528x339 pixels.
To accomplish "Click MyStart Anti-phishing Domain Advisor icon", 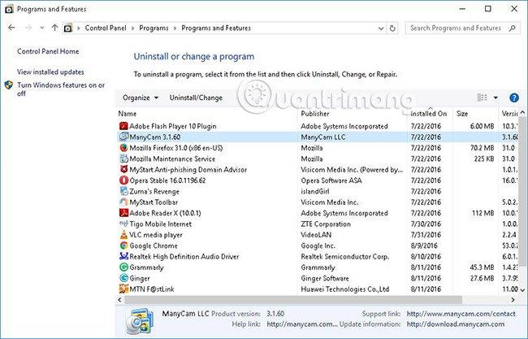I will pos(123,169).
